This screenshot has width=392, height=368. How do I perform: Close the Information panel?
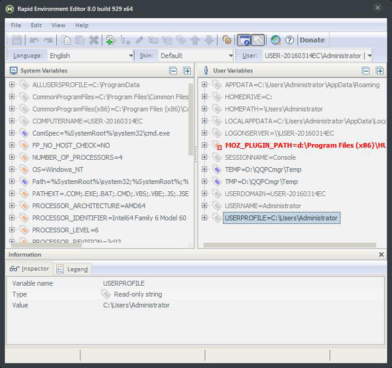tap(382, 254)
